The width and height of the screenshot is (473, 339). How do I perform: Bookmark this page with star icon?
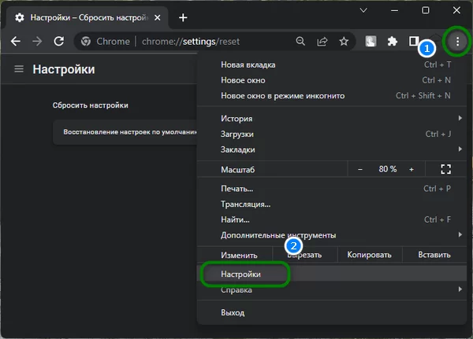click(x=344, y=41)
